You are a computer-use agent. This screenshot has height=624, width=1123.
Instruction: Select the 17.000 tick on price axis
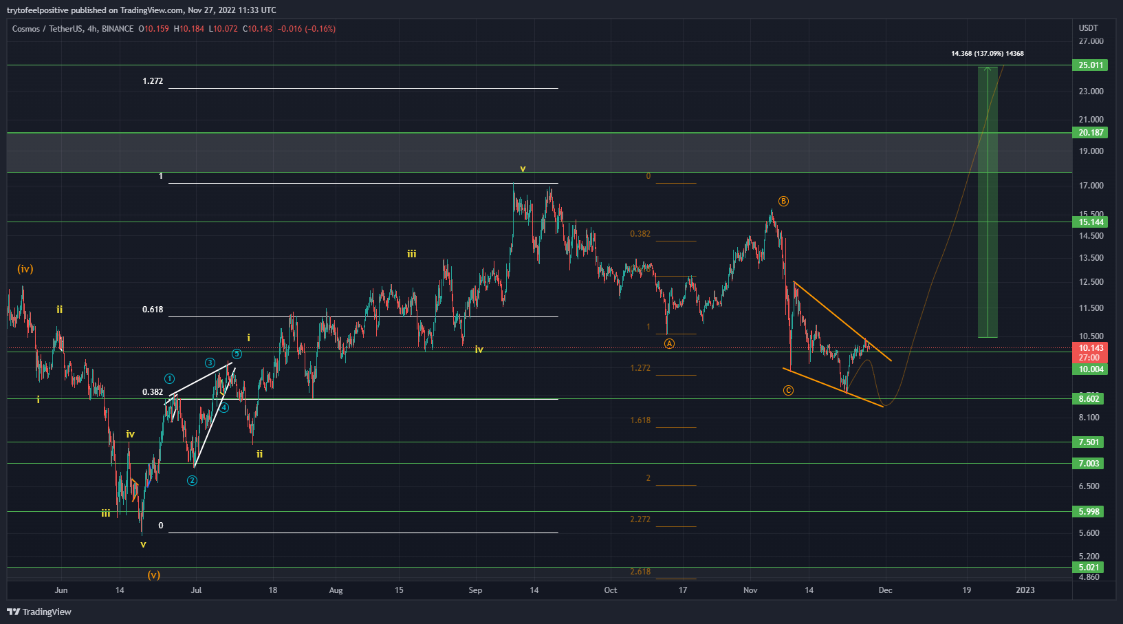coord(1091,186)
